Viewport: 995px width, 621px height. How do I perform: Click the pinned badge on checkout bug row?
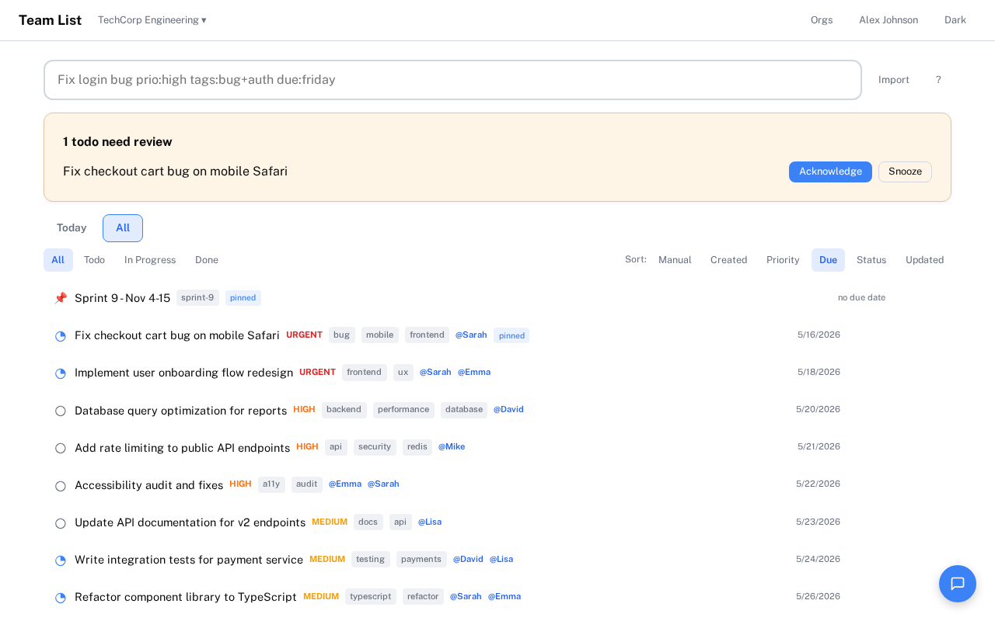pos(511,335)
